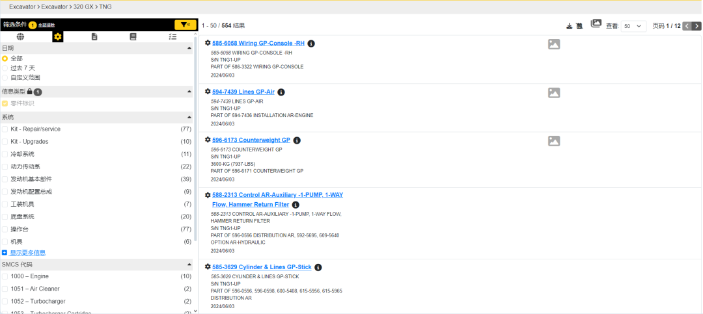Check the 动力传动系 filter
The width and height of the screenshot is (703, 314).
click(x=5, y=166)
